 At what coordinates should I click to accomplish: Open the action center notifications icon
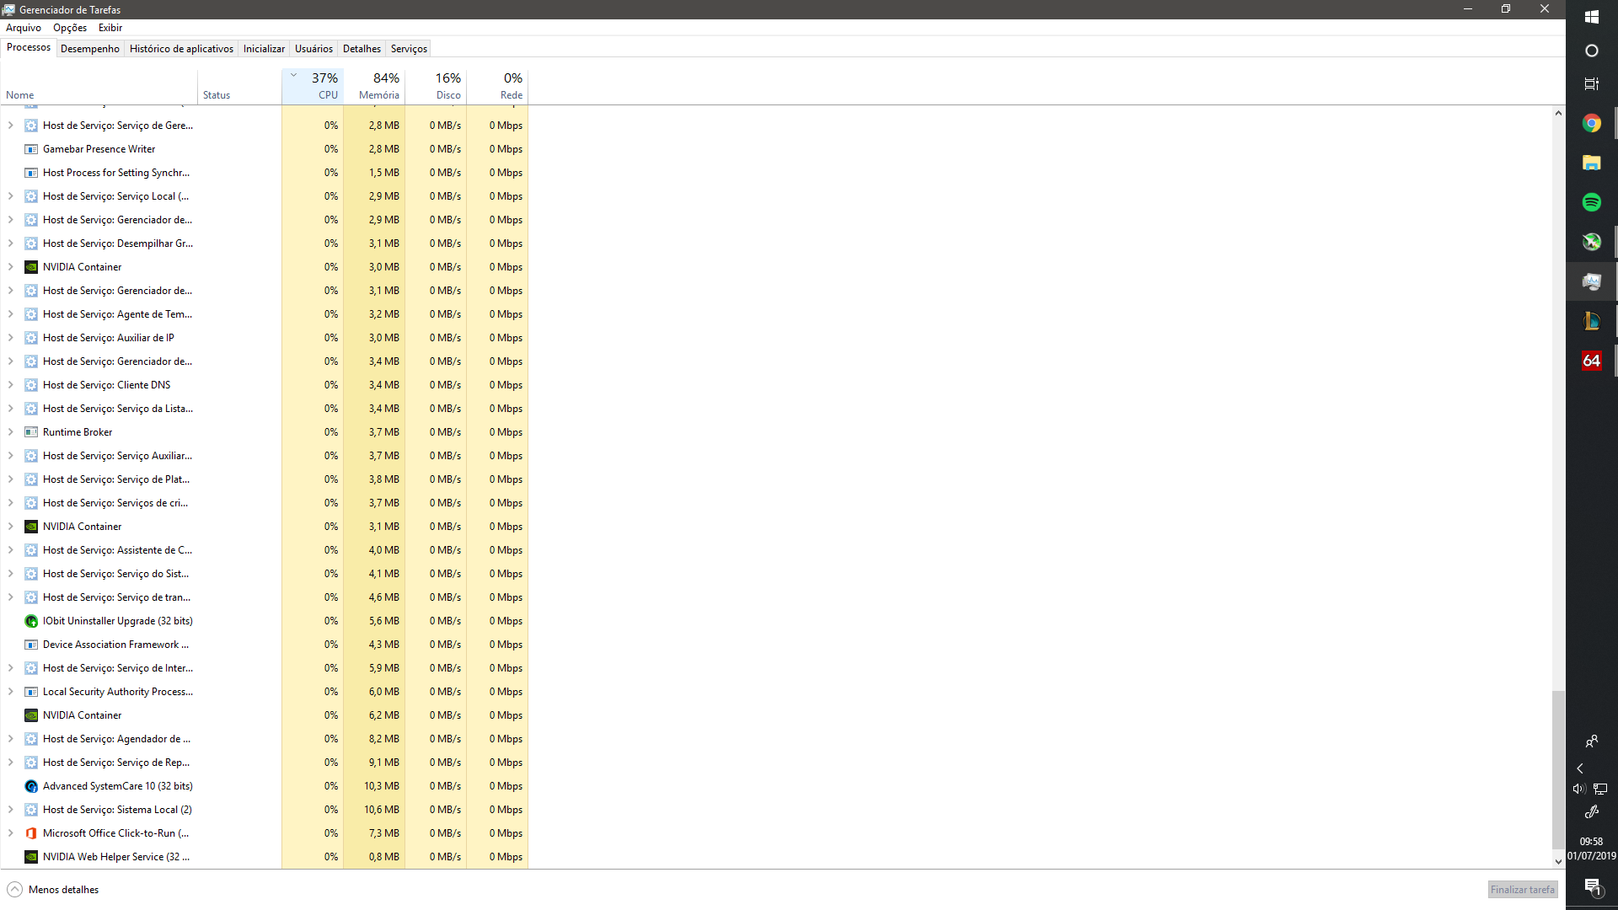(x=1592, y=887)
